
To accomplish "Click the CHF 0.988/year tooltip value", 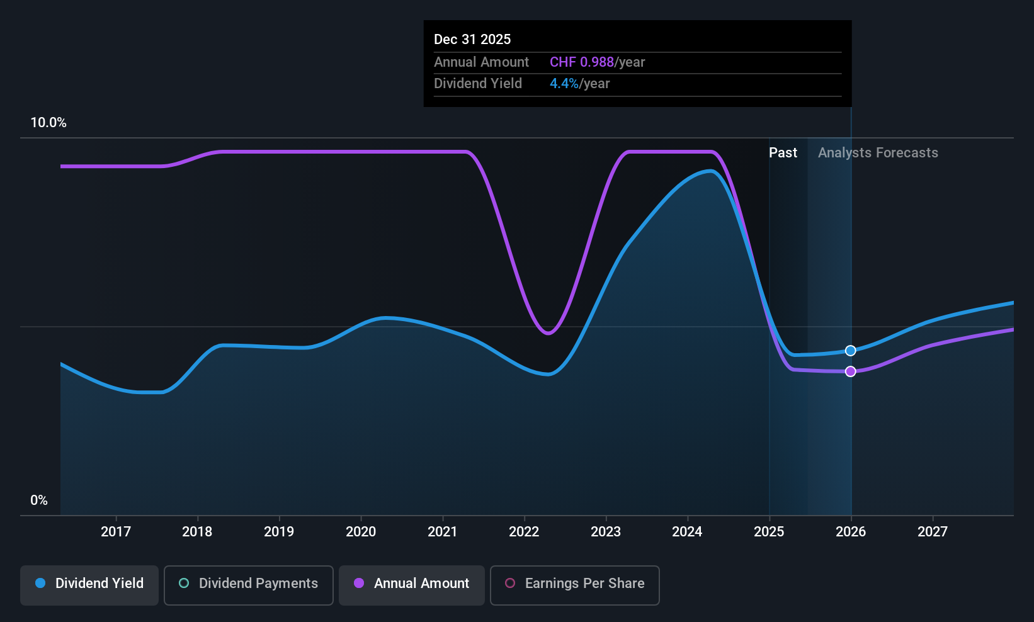I will 597,62.
